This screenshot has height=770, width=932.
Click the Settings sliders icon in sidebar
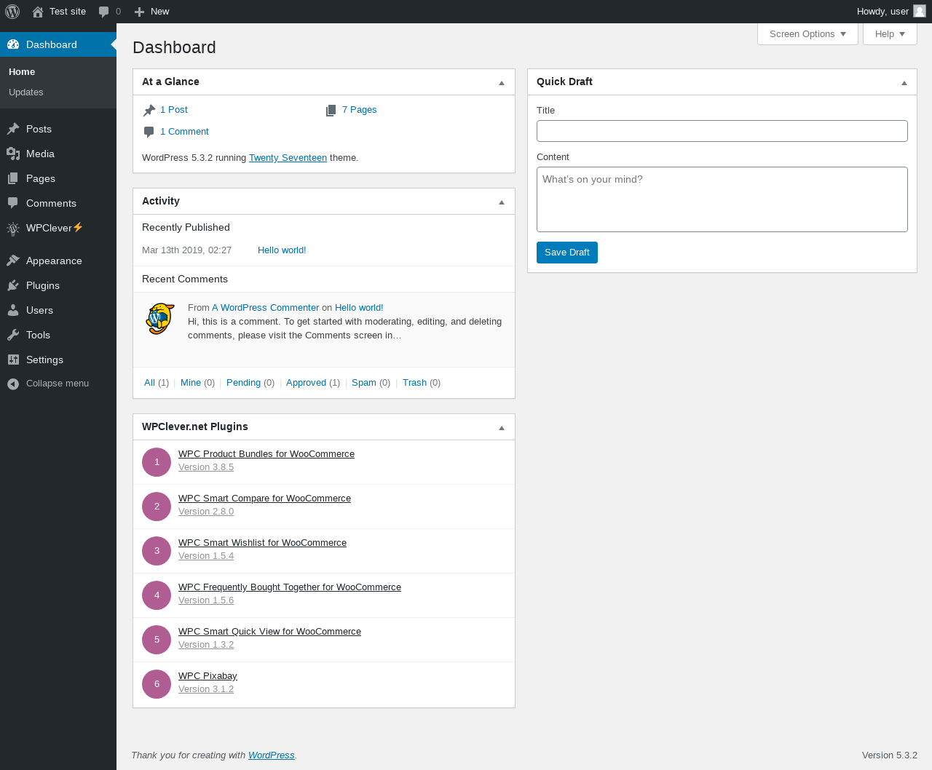[13, 360]
